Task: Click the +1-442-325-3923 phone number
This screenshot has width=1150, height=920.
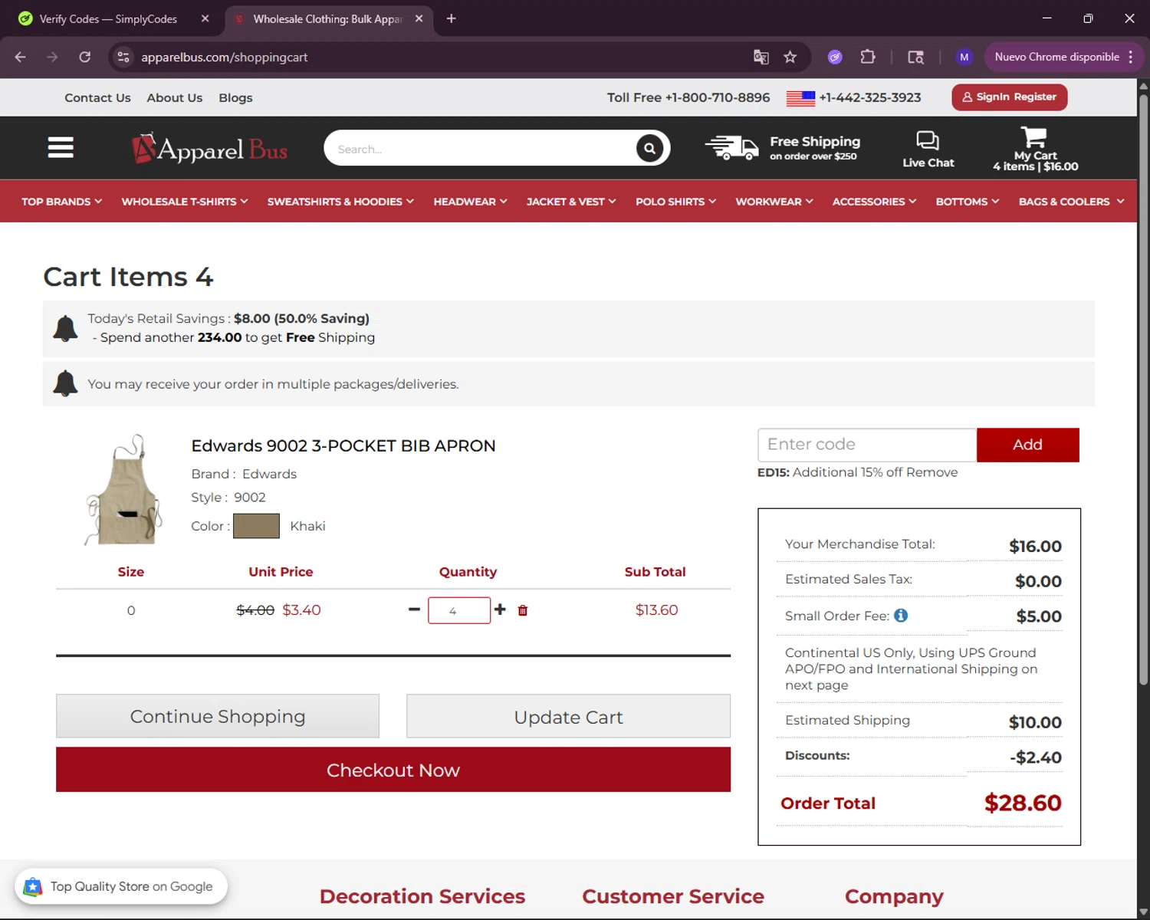Action: [870, 97]
